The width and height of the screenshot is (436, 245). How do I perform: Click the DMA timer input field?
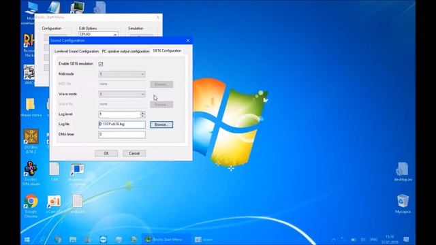click(122, 135)
